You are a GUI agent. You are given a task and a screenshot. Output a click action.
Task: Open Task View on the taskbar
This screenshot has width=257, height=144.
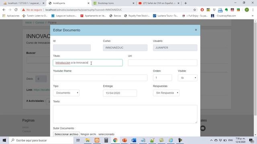click(78, 140)
